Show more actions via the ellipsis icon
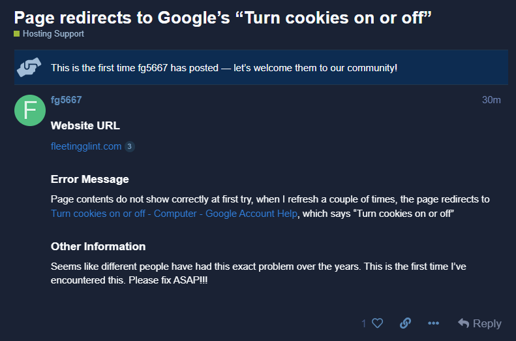Image resolution: width=516 pixels, height=341 pixels. (433, 323)
